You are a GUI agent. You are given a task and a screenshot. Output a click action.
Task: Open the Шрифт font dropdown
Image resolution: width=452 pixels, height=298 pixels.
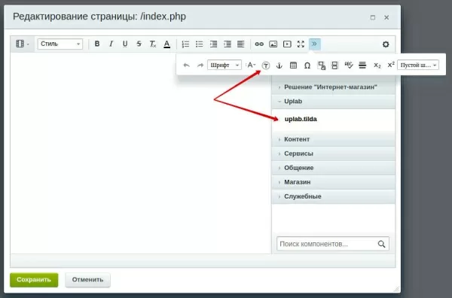pos(224,65)
